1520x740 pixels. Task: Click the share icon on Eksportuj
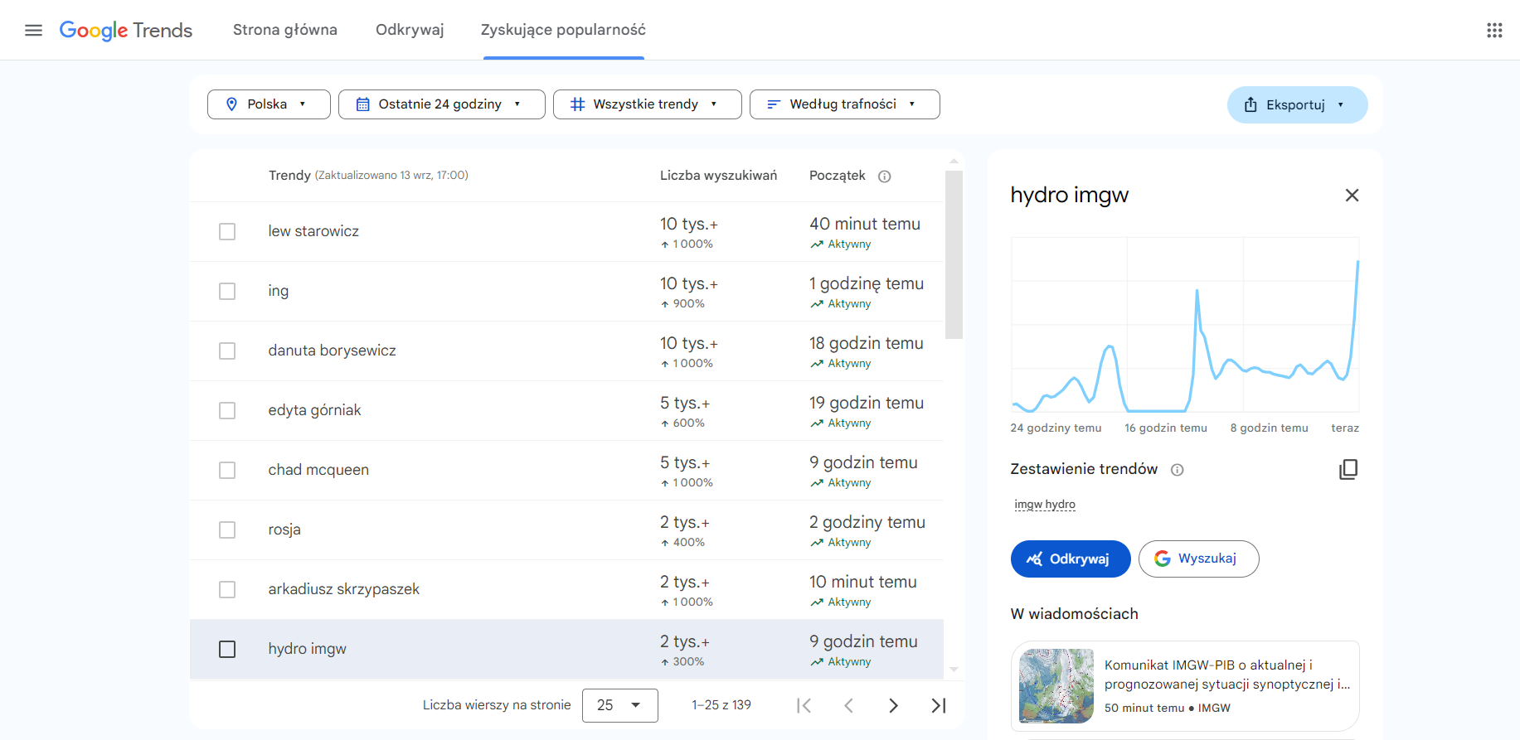(x=1250, y=104)
